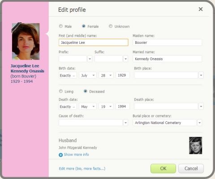This screenshot has height=179, width=215.
Task: Open death date Exactly qualifier dropdown
Action: [68, 107]
